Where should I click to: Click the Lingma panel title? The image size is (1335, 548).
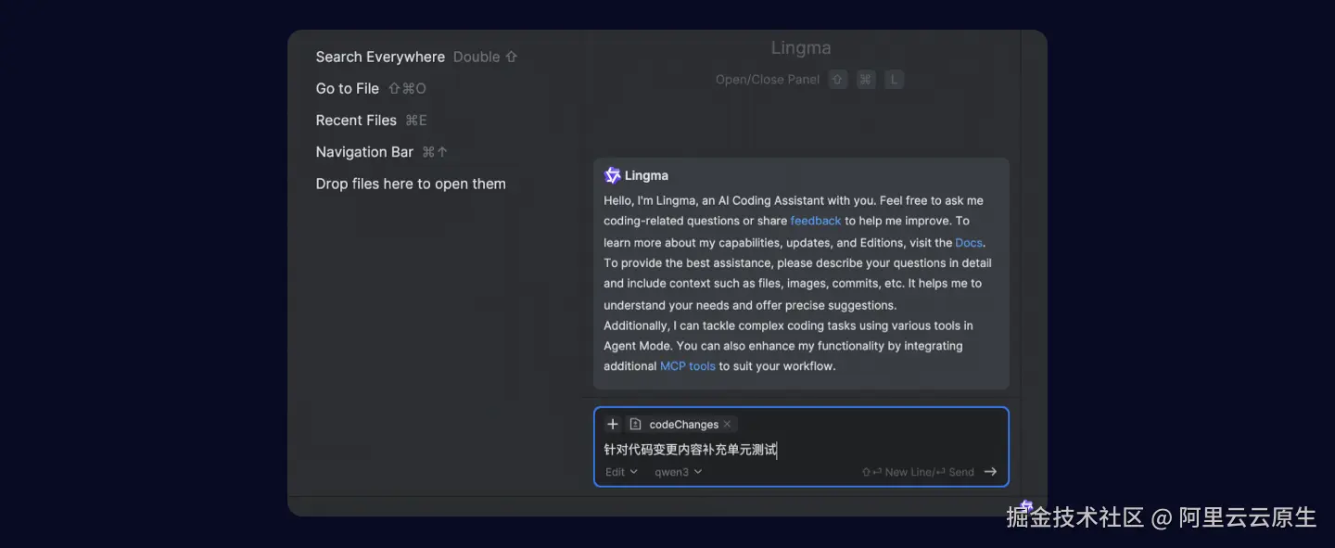click(x=801, y=48)
